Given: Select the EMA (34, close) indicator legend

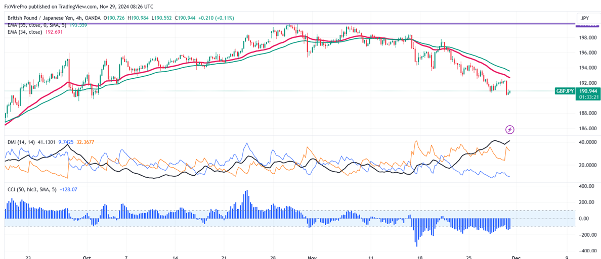Looking at the screenshot, I should (25, 32).
